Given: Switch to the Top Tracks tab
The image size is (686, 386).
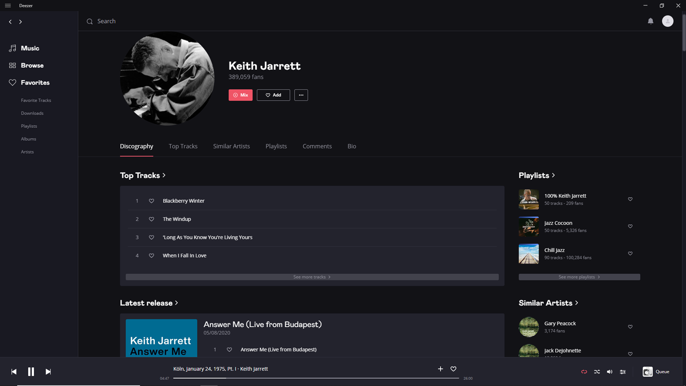Looking at the screenshot, I should tap(183, 146).
